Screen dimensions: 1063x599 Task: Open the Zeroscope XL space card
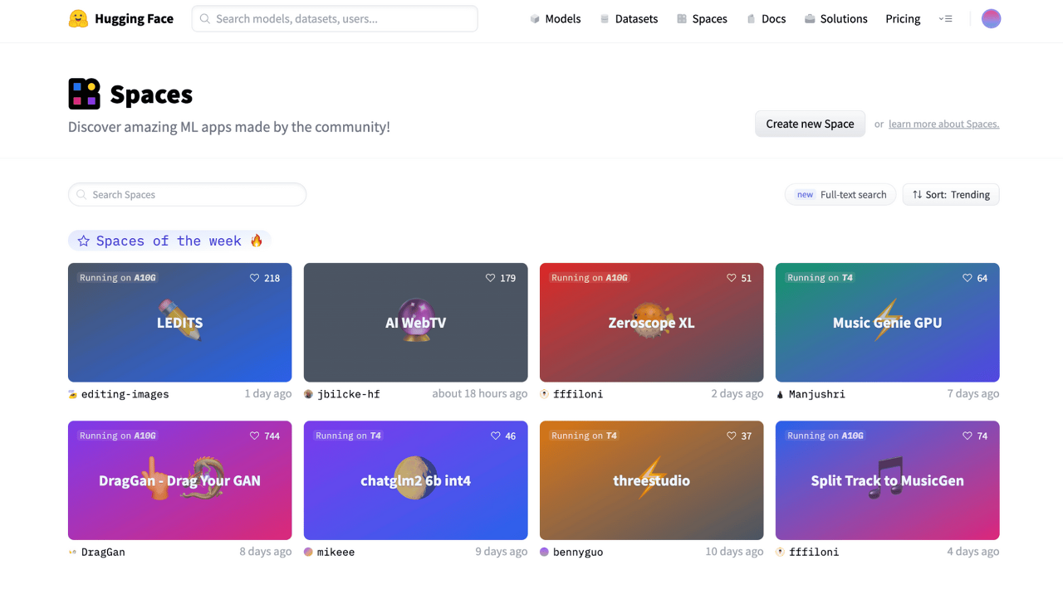(x=651, y=323)
